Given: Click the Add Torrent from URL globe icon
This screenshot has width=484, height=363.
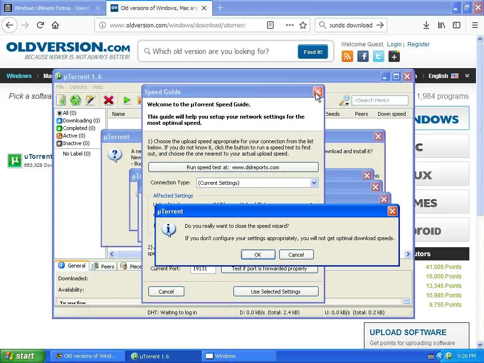Looking at the screenshot, I should click(75, 100).
